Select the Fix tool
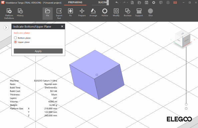198x128 pixels. (x=70, y=13)
